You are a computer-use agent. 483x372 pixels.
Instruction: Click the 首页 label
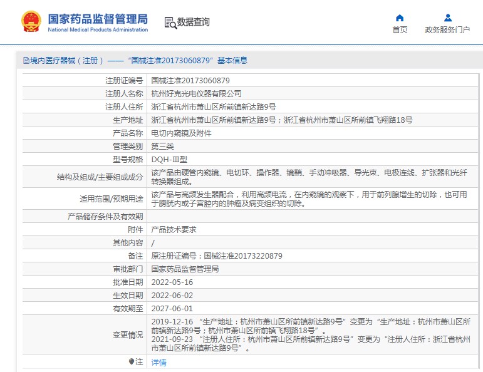coord(400,30)
